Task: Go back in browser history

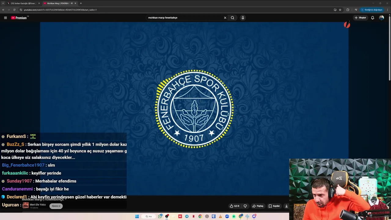Action: coord(3,10)
